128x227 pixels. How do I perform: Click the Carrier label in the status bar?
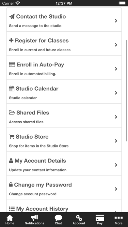pyautogui.click(x=8, y=3)
